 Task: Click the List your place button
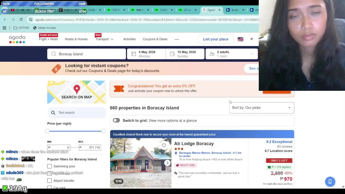[x=216, y=39]
